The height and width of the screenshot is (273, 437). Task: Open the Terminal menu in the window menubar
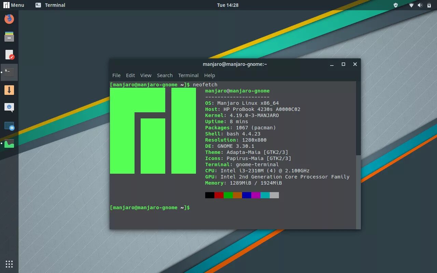188,75
